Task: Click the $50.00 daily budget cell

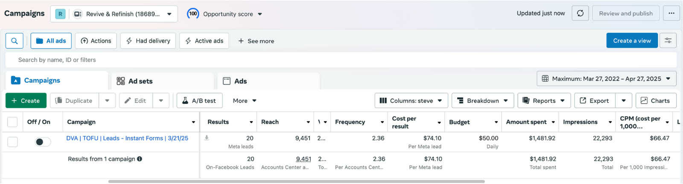Action: (x=473, y=142)
